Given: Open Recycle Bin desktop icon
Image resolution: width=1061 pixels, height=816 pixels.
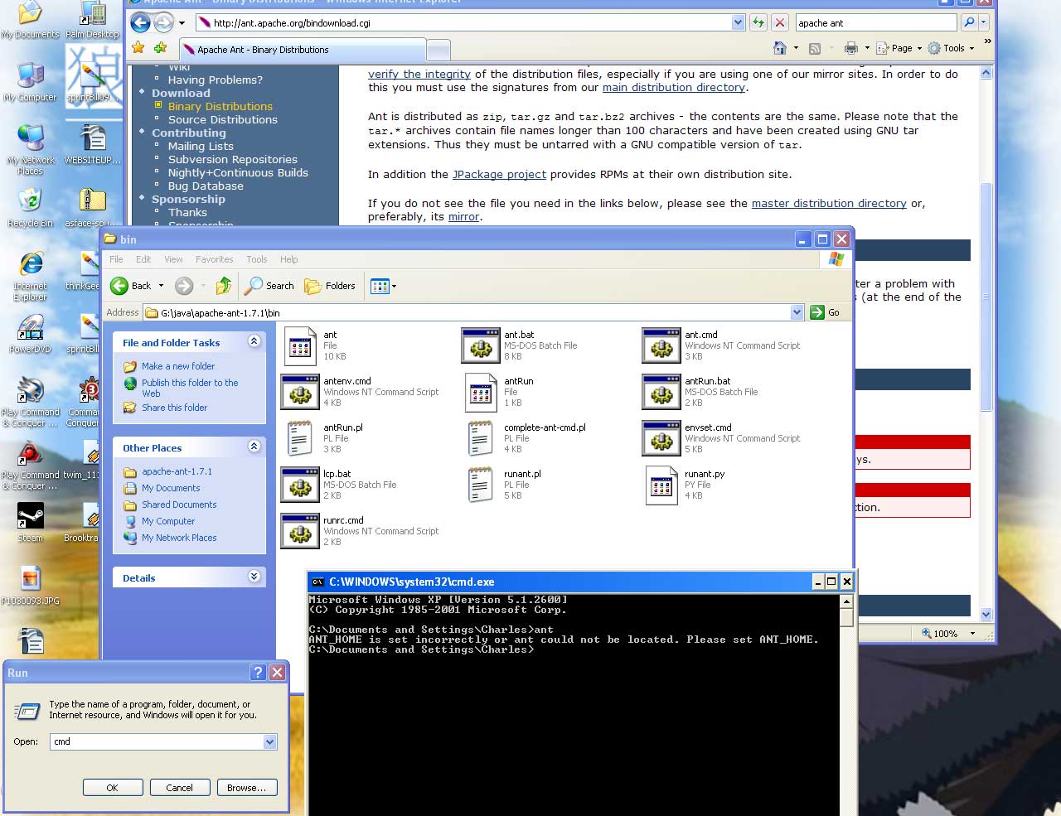Looking at the screenshot, I should tap(30, 208).
